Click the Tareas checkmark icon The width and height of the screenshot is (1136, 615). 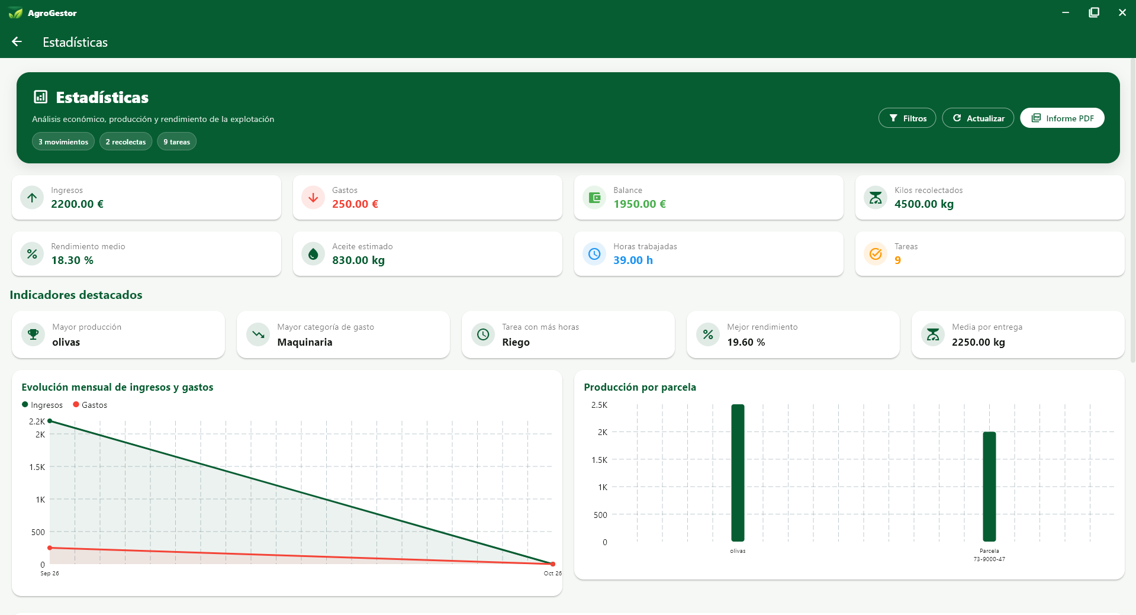(876, 254)
